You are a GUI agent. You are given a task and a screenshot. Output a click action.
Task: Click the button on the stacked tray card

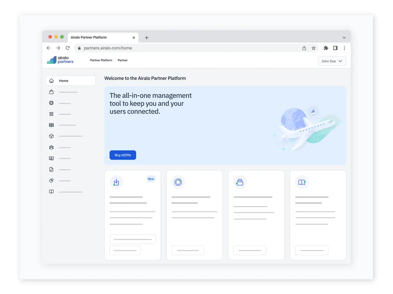[x=250, y=250]
